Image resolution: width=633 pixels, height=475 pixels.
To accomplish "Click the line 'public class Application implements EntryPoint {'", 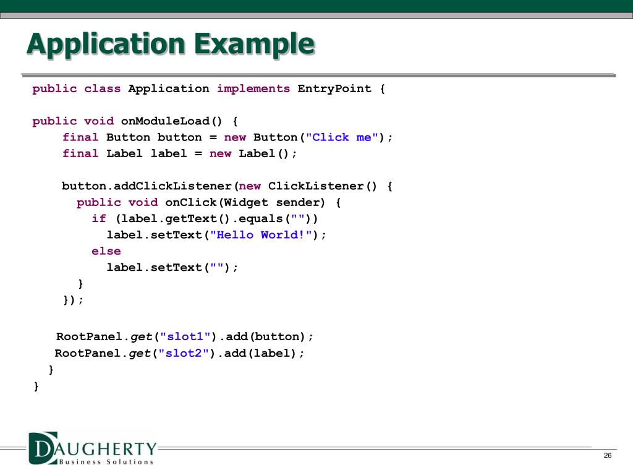I will [209, 89].
